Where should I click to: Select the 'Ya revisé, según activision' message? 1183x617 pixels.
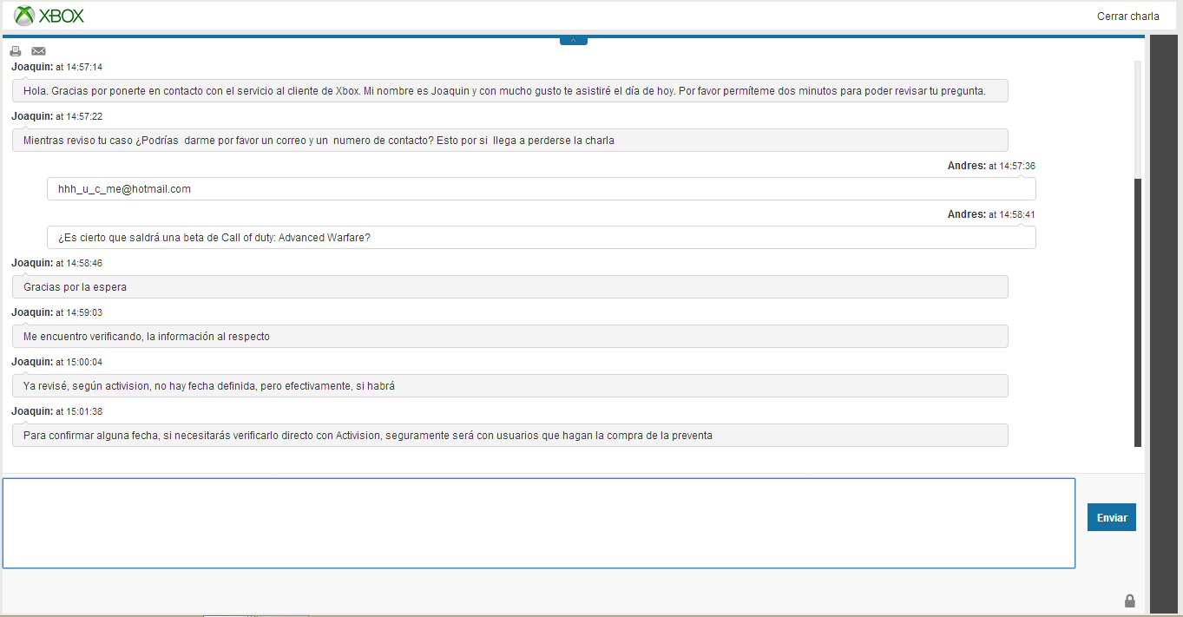coord(510,386)
